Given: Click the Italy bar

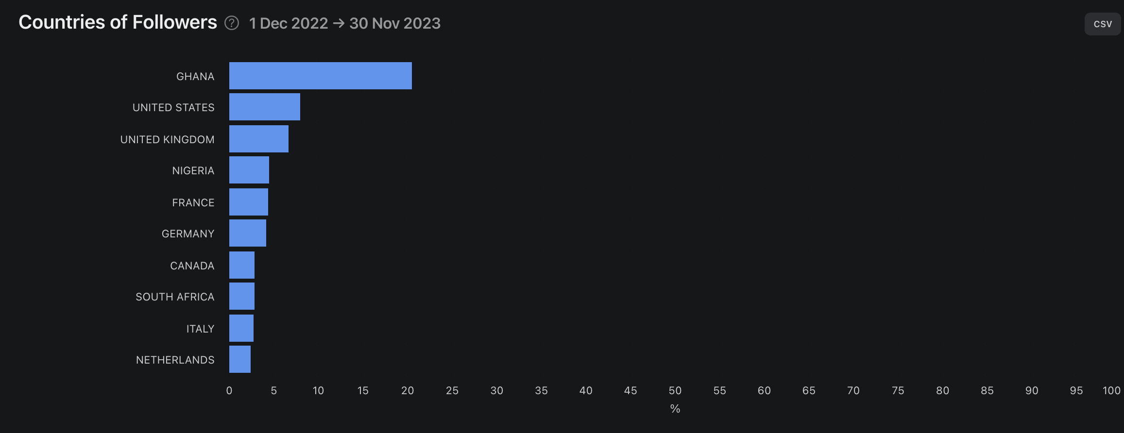Looking at the screenshot, I should [x=241, y=328].
